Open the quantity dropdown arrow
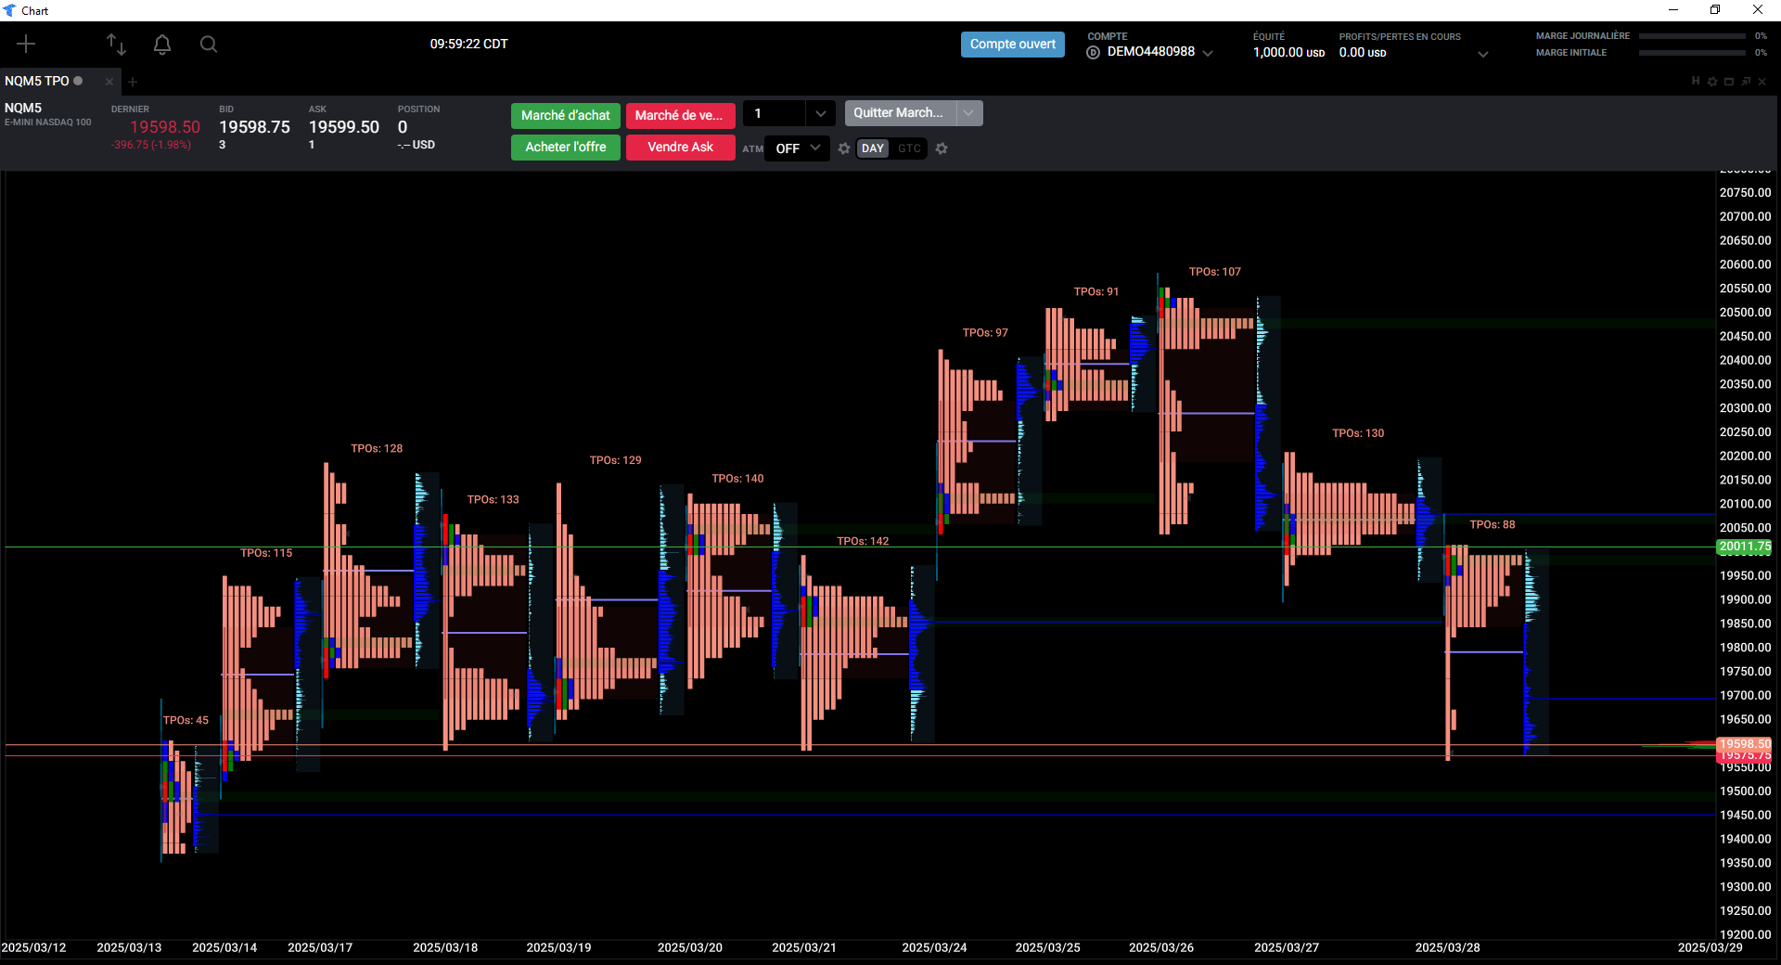The height and width of the screenshot is (965, 1781). tap(820, 114)
